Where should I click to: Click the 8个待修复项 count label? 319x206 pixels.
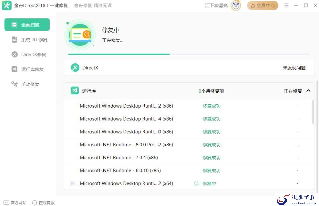pos(211,91)
